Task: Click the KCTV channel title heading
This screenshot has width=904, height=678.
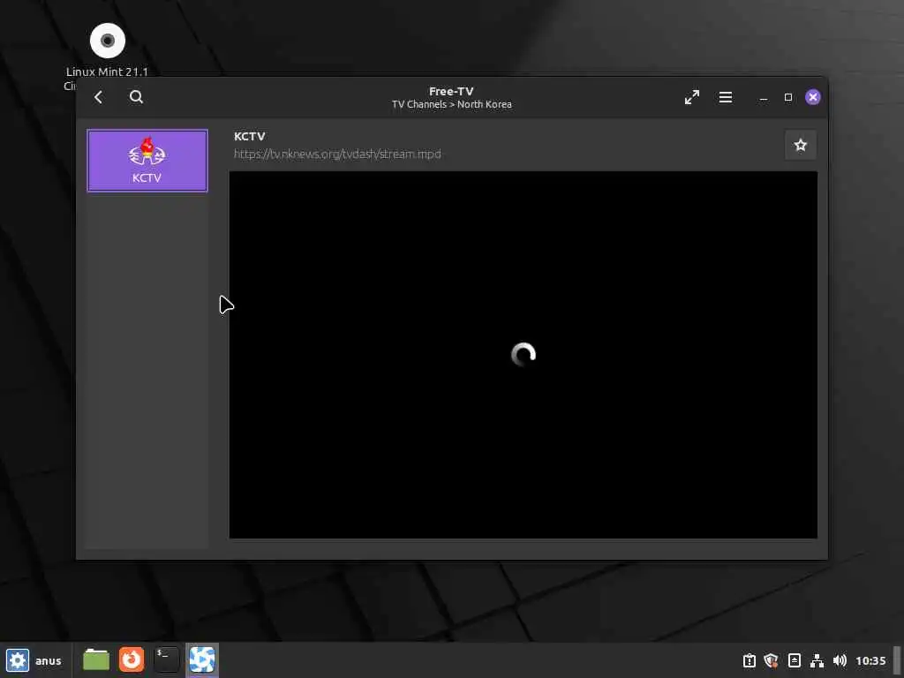Action: [x=250, y=136]
